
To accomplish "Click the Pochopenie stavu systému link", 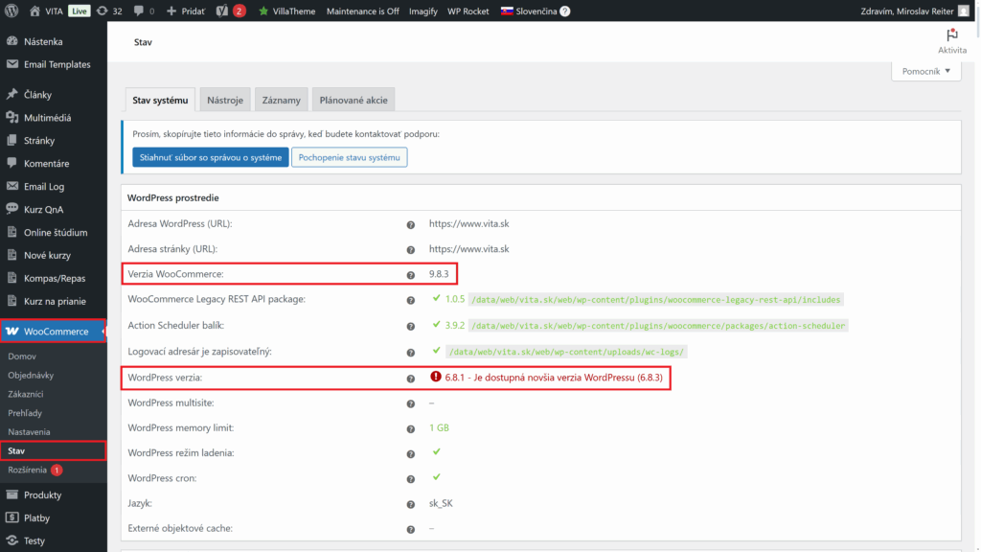I will (350, 156).
